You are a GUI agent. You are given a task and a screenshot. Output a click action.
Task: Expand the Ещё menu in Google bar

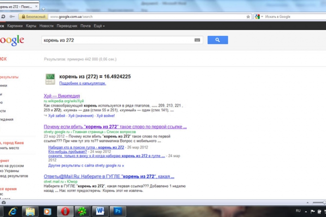99,26
